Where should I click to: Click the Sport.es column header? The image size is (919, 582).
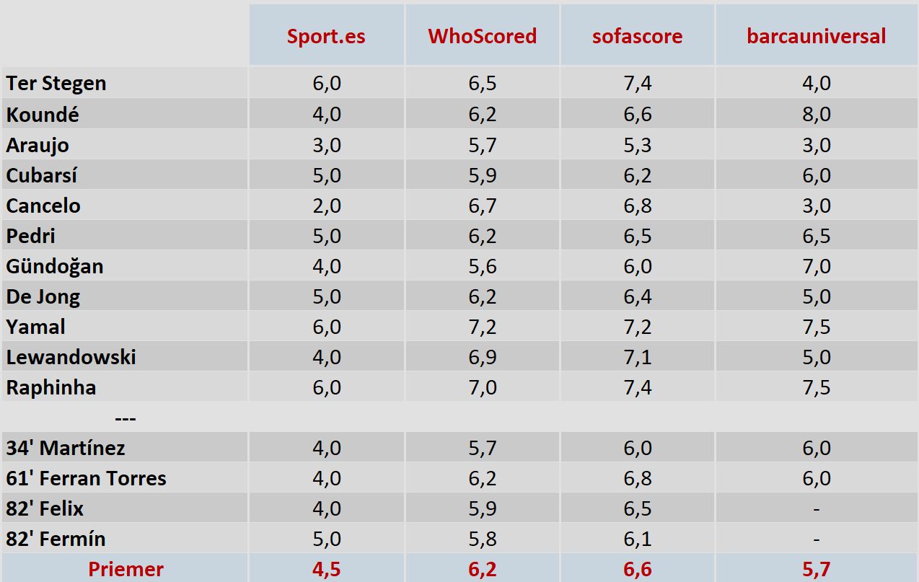click(x=326, y=37)
